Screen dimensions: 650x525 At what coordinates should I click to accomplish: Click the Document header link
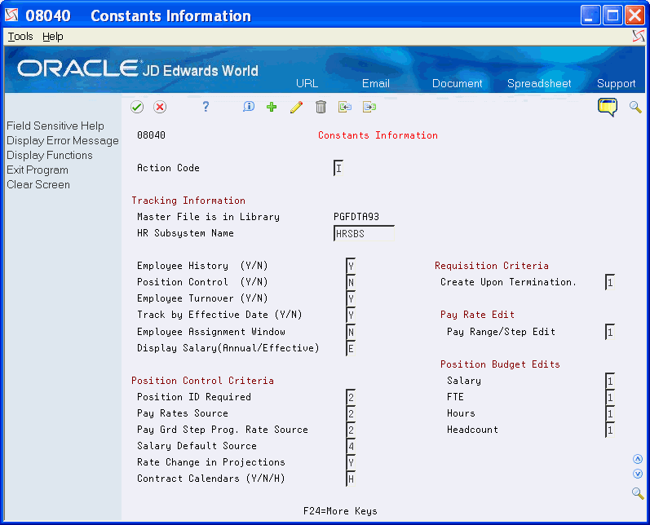[x=458, y=83]
